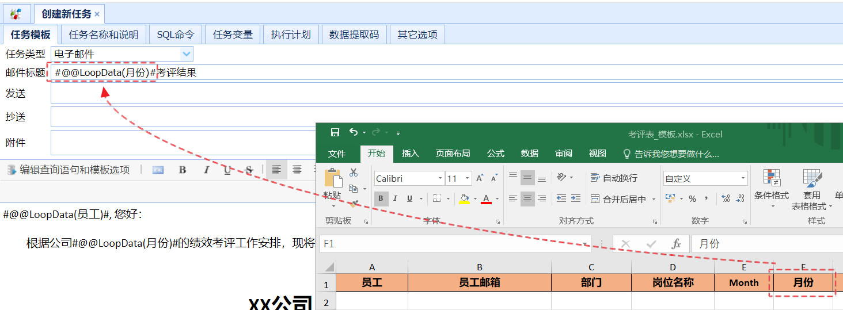This screenshot has height=310, width=843.
Task: Toggle Wrap Text (自动换行)
Action: pos(614,178)
